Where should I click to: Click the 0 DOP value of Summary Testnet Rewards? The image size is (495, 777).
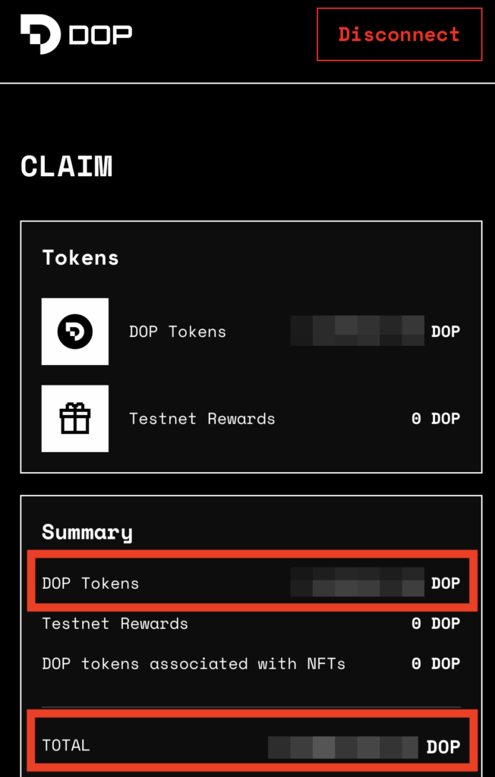(x=436, y=624)
